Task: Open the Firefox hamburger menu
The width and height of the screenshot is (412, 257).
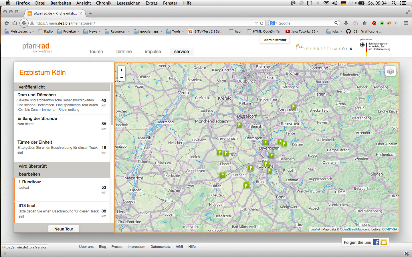Action: pyautogui.click(x=406, y=23)
